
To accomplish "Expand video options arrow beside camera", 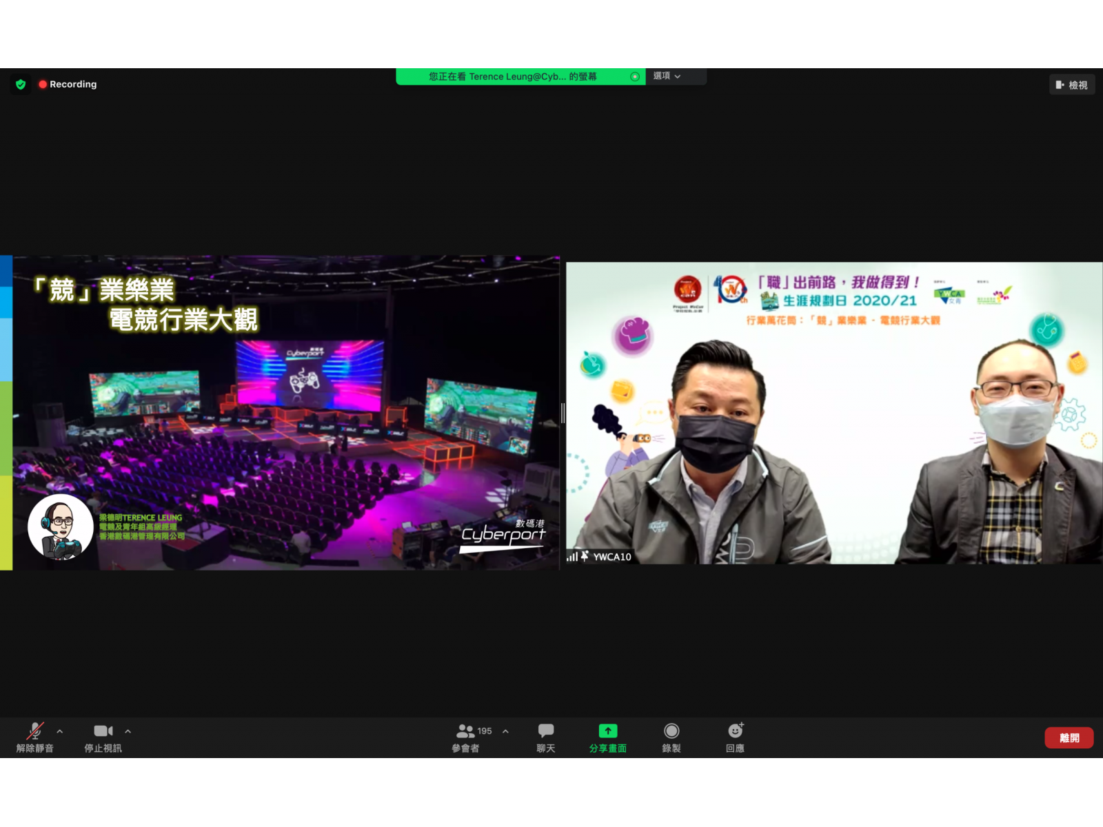I will click(x=128, y=731).
